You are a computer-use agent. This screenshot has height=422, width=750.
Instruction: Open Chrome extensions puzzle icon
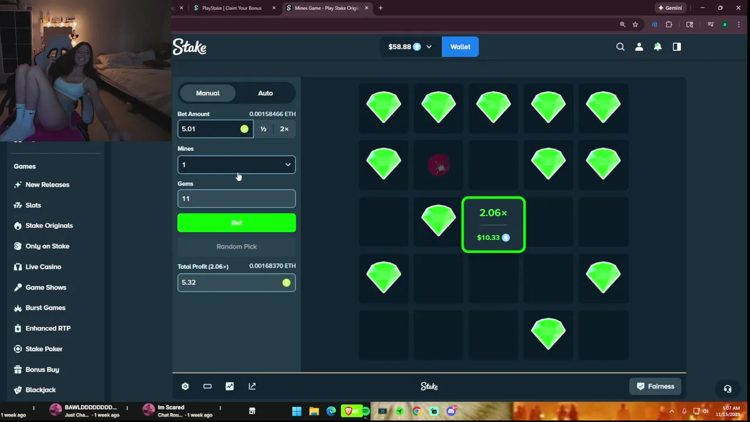[x=669, y=25]
